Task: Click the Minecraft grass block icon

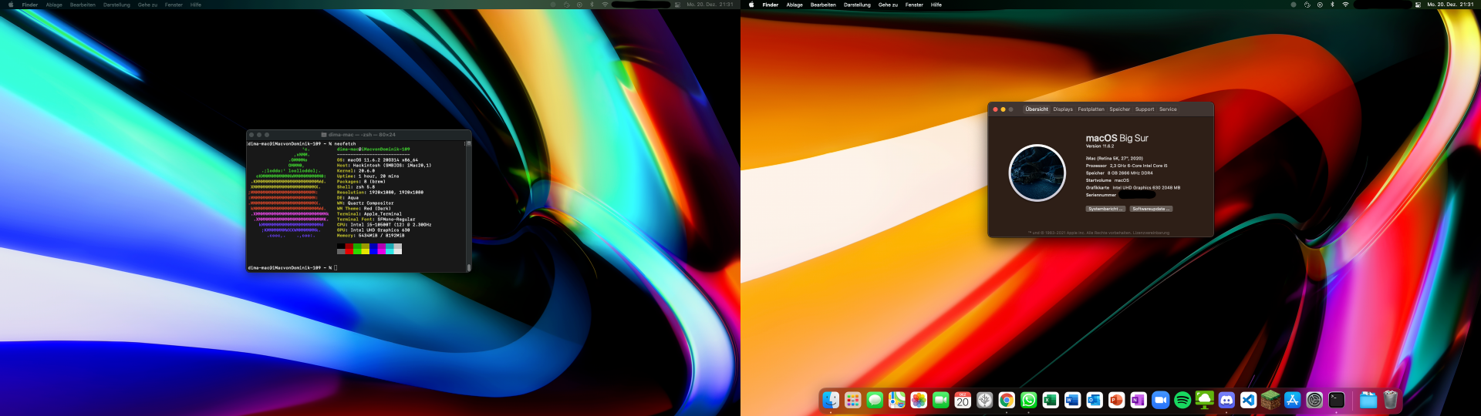Action: 1270,400
